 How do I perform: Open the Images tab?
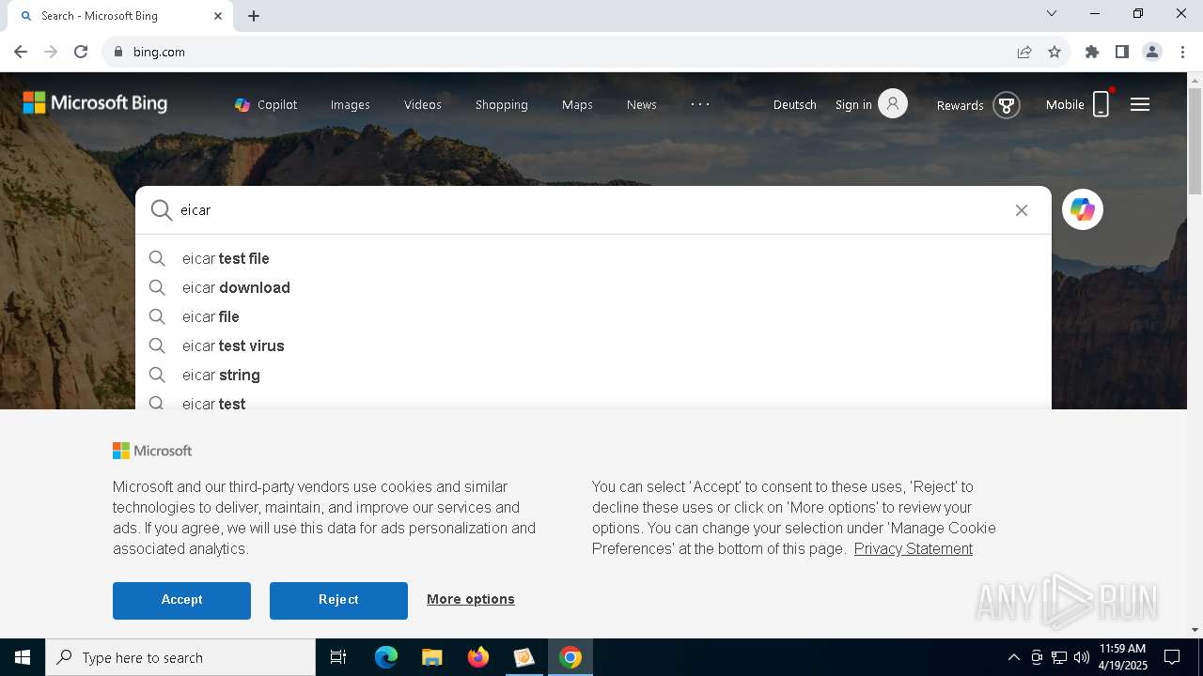pos(351,104)
